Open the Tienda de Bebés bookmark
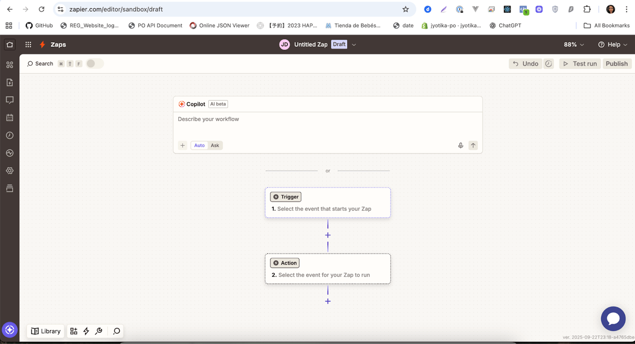 point(353,26)
